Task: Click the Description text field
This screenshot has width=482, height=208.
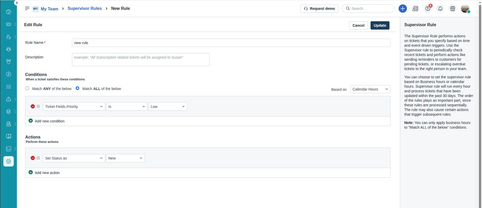Action: pos(141,60)
